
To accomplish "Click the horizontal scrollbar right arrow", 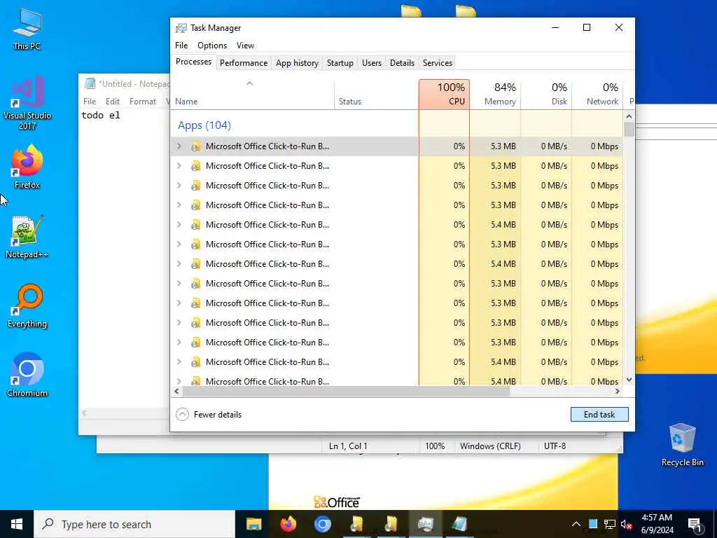I will pyautogui.click(x=618, y=391).
